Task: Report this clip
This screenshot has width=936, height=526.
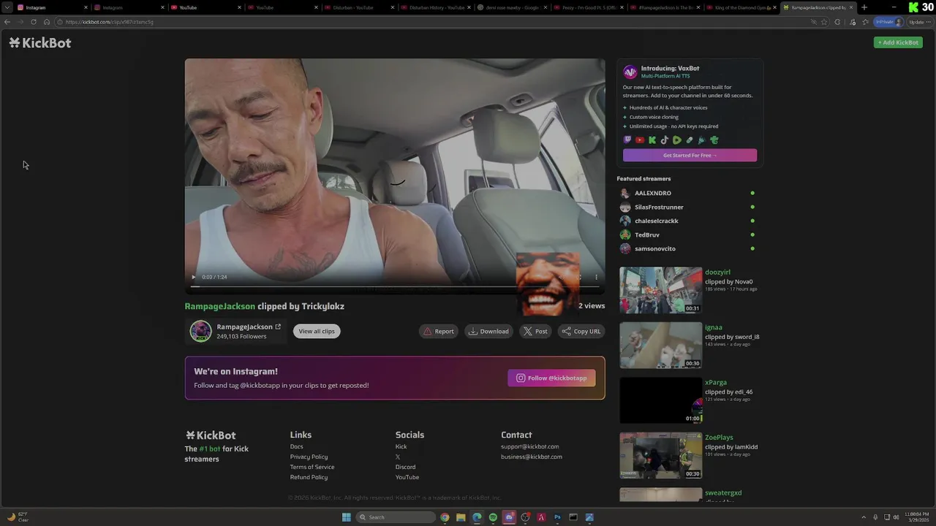Action: pos(439,331)
